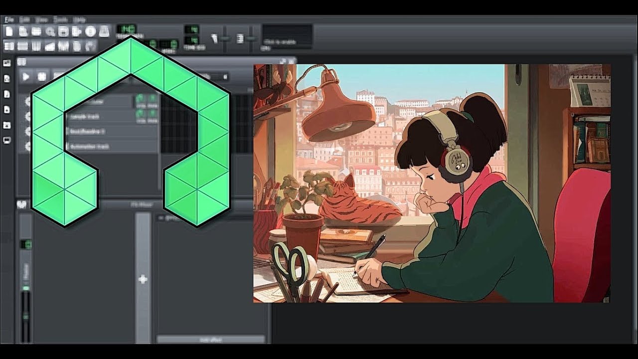Click the Master channel number display
This screenshot has width=638, height=359.
click(x=25, y=244)
